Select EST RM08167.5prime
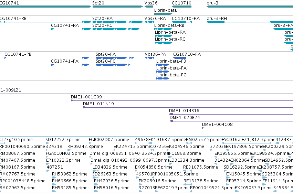Screen dimensions: 293x193 point(18,167)
